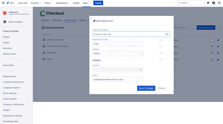Expand the Apps menu

[86, 3]
